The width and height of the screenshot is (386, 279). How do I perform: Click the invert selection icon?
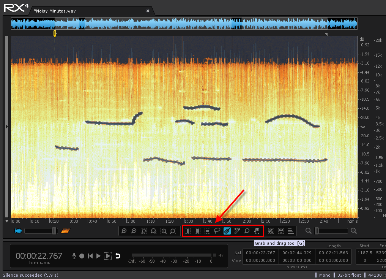tap(271, 231)
